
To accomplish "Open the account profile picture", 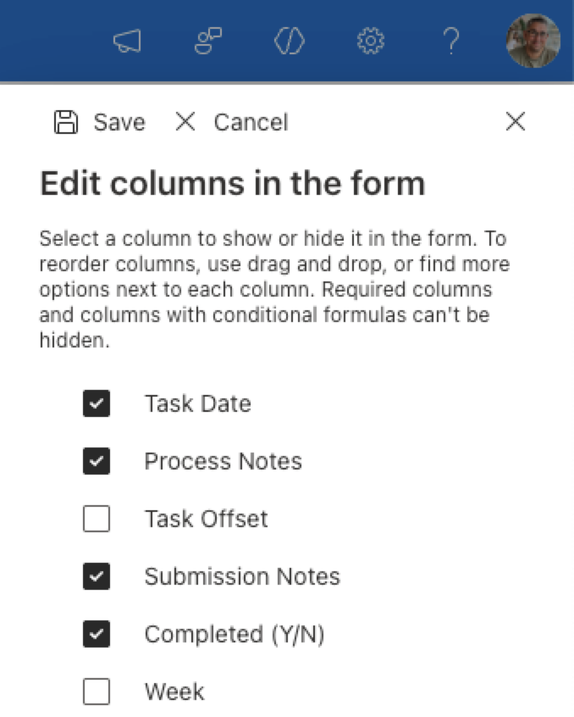I will 533,41.
